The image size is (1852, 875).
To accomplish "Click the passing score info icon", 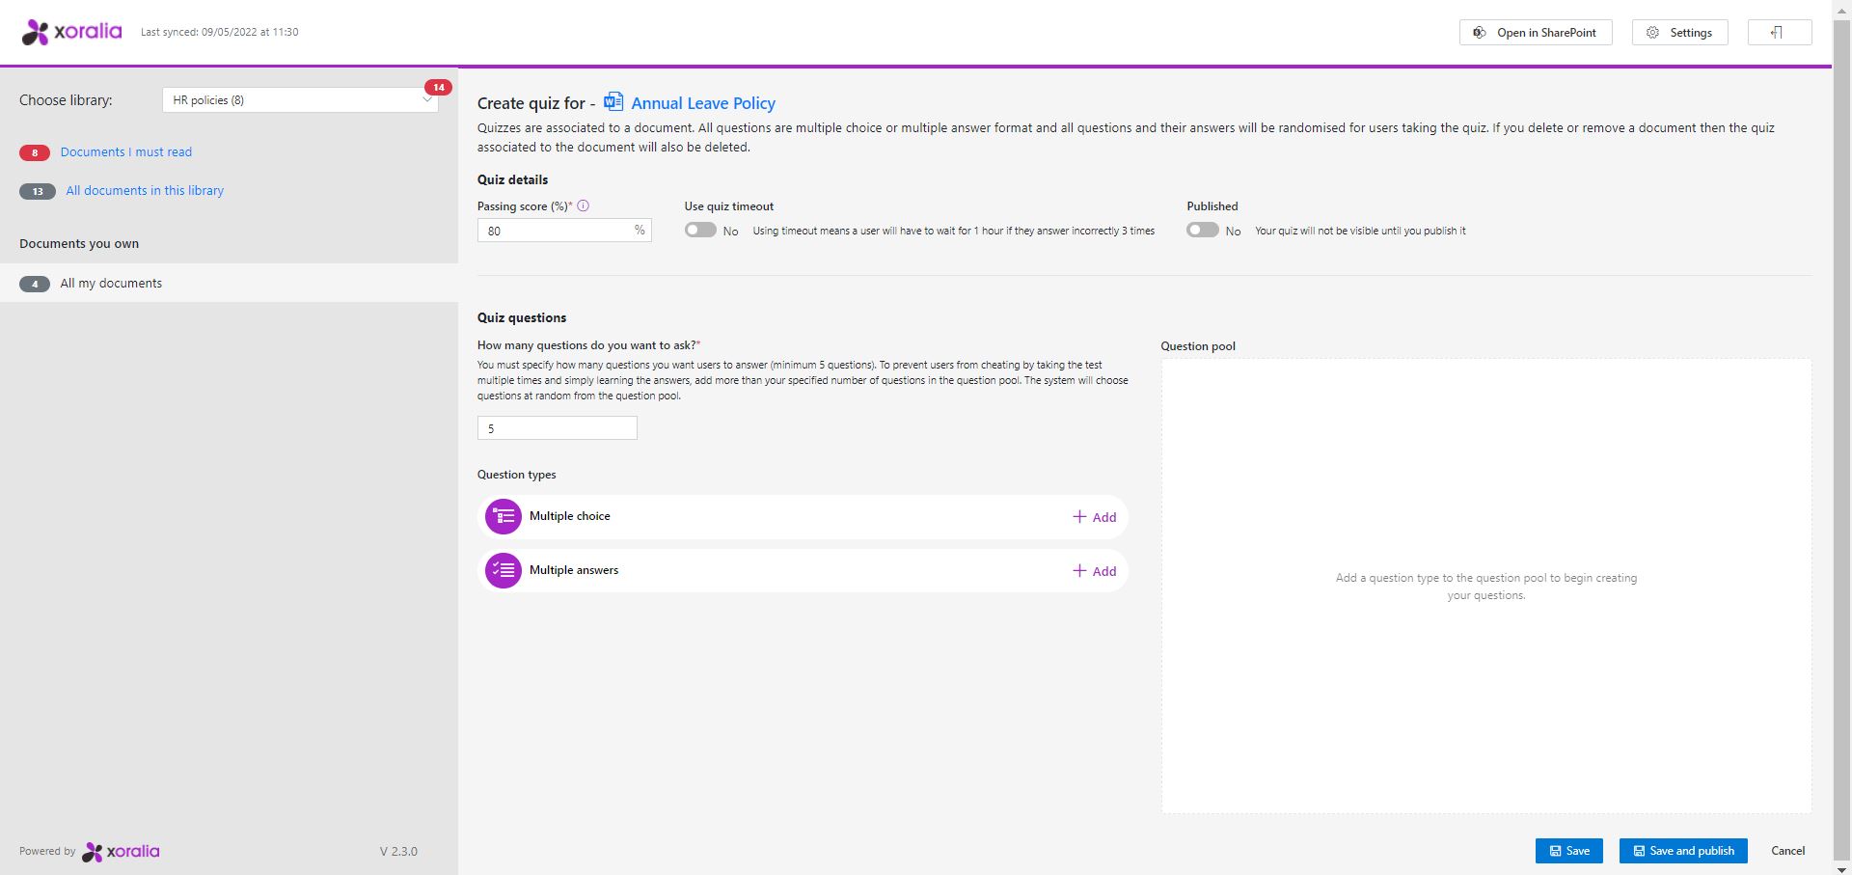I will [x=583, y=205].
